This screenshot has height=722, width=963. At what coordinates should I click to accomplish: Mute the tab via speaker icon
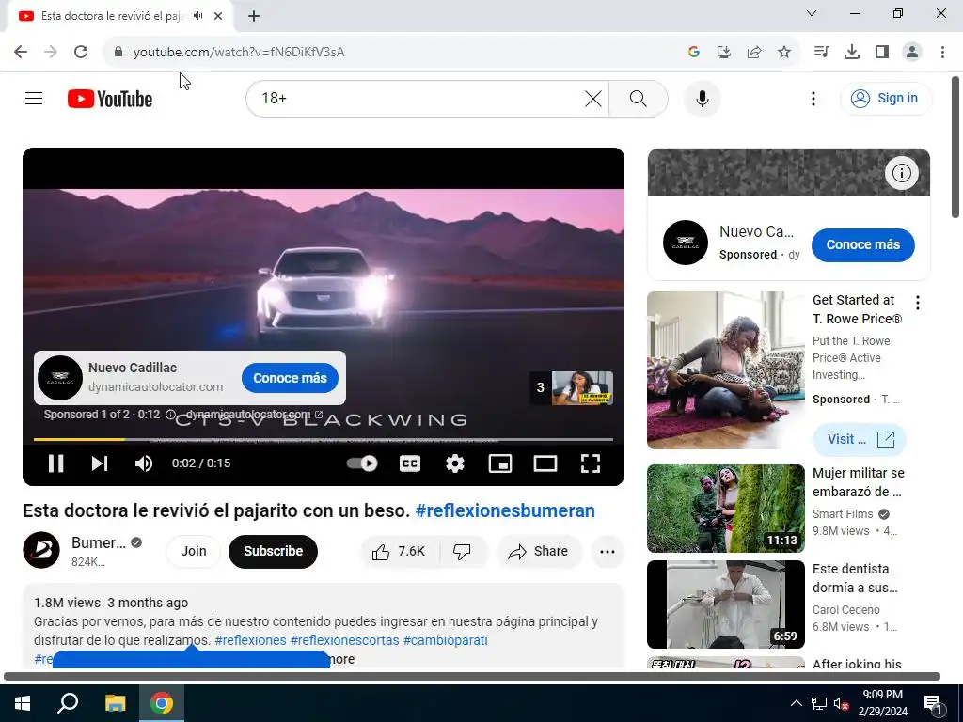197,16
